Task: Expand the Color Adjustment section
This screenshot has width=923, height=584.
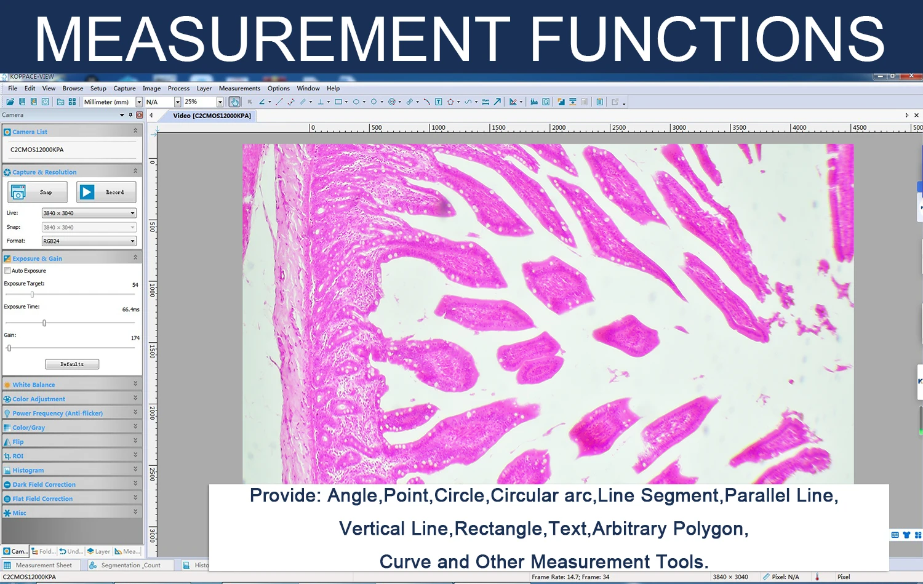Action: coord(72,399)
